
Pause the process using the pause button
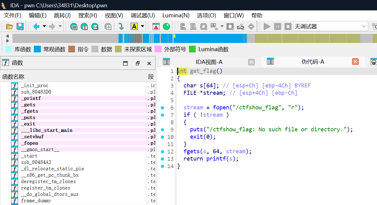[277, 27]
